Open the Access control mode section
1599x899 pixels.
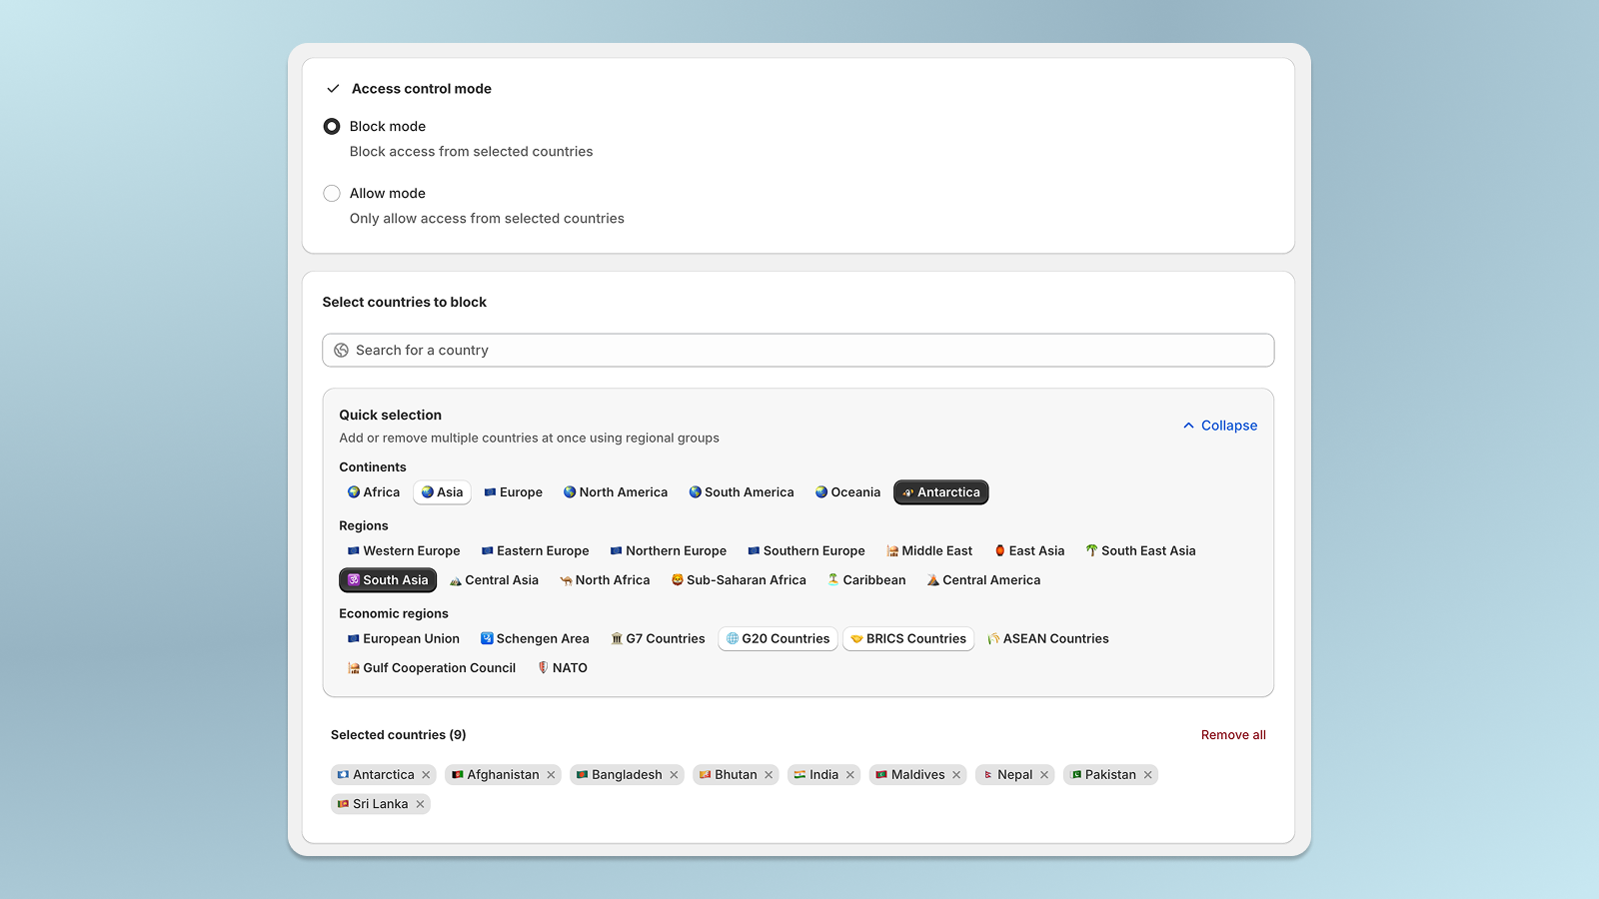click(421, 88)
